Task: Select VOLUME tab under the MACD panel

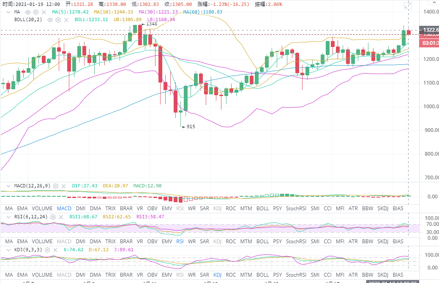Action: tap(42, 209)
